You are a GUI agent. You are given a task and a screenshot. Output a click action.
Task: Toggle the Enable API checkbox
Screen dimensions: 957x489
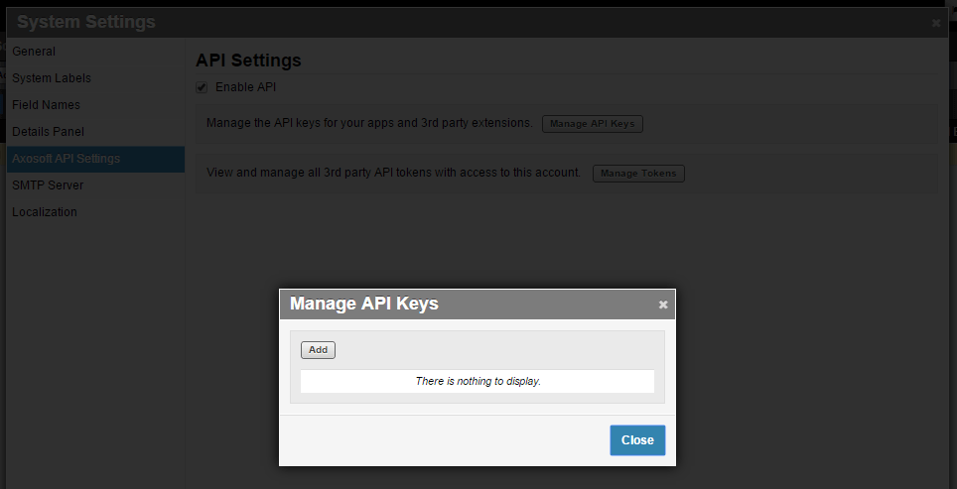pos(202,88)
